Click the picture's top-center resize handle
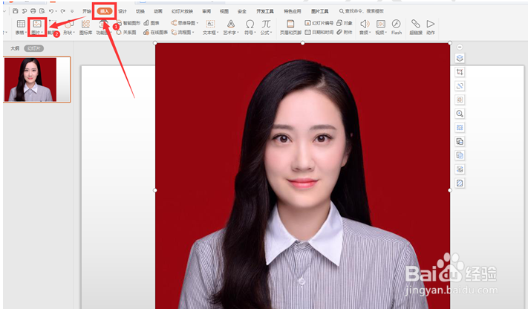The width and height of the screenshot is (528, 309). tap(303, 43)
